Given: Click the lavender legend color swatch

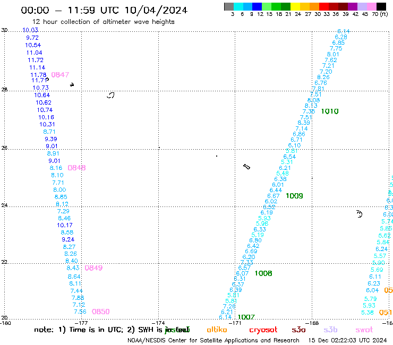Looking at the screenshot, I should (x=362, y=6).
